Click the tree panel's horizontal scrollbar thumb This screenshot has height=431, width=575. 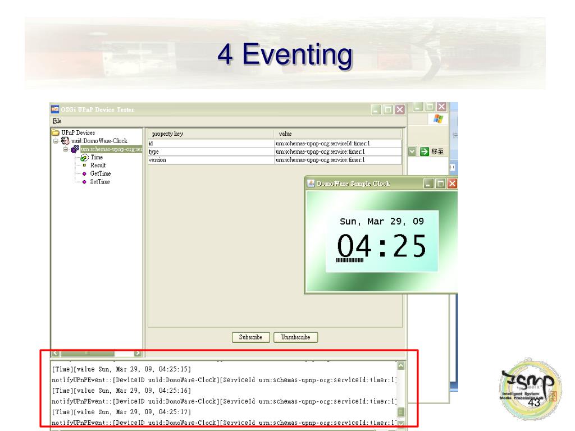pos(87,353)
